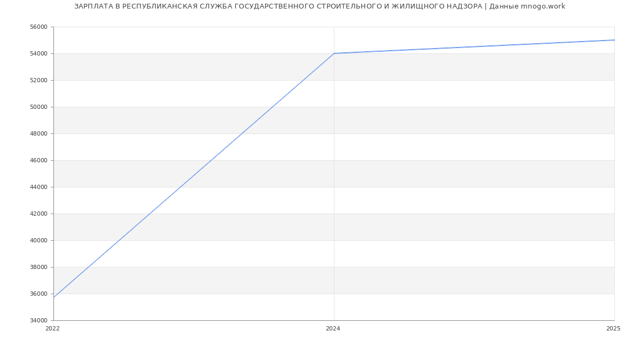The height and width of the screenshot is (347, 641).
Task: Select the 54000 y-axis label
Action: pyautogui.click(x=38, y=54)
